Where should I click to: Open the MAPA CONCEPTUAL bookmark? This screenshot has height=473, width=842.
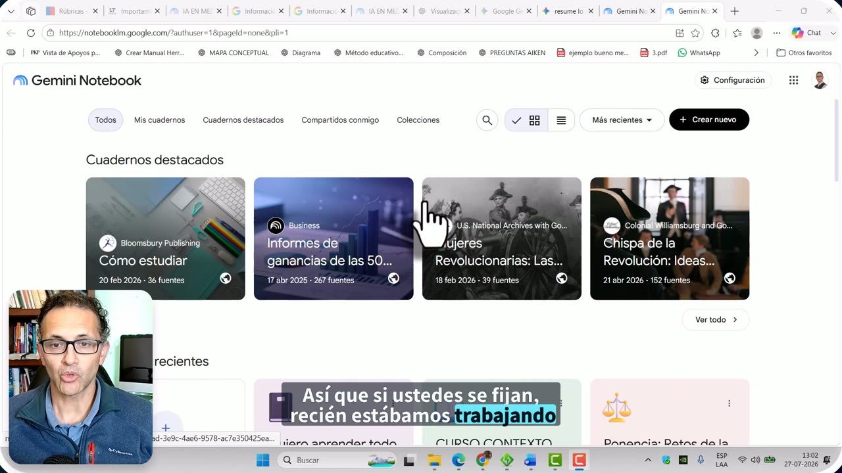pyautogui.click(x=233, y=53)
